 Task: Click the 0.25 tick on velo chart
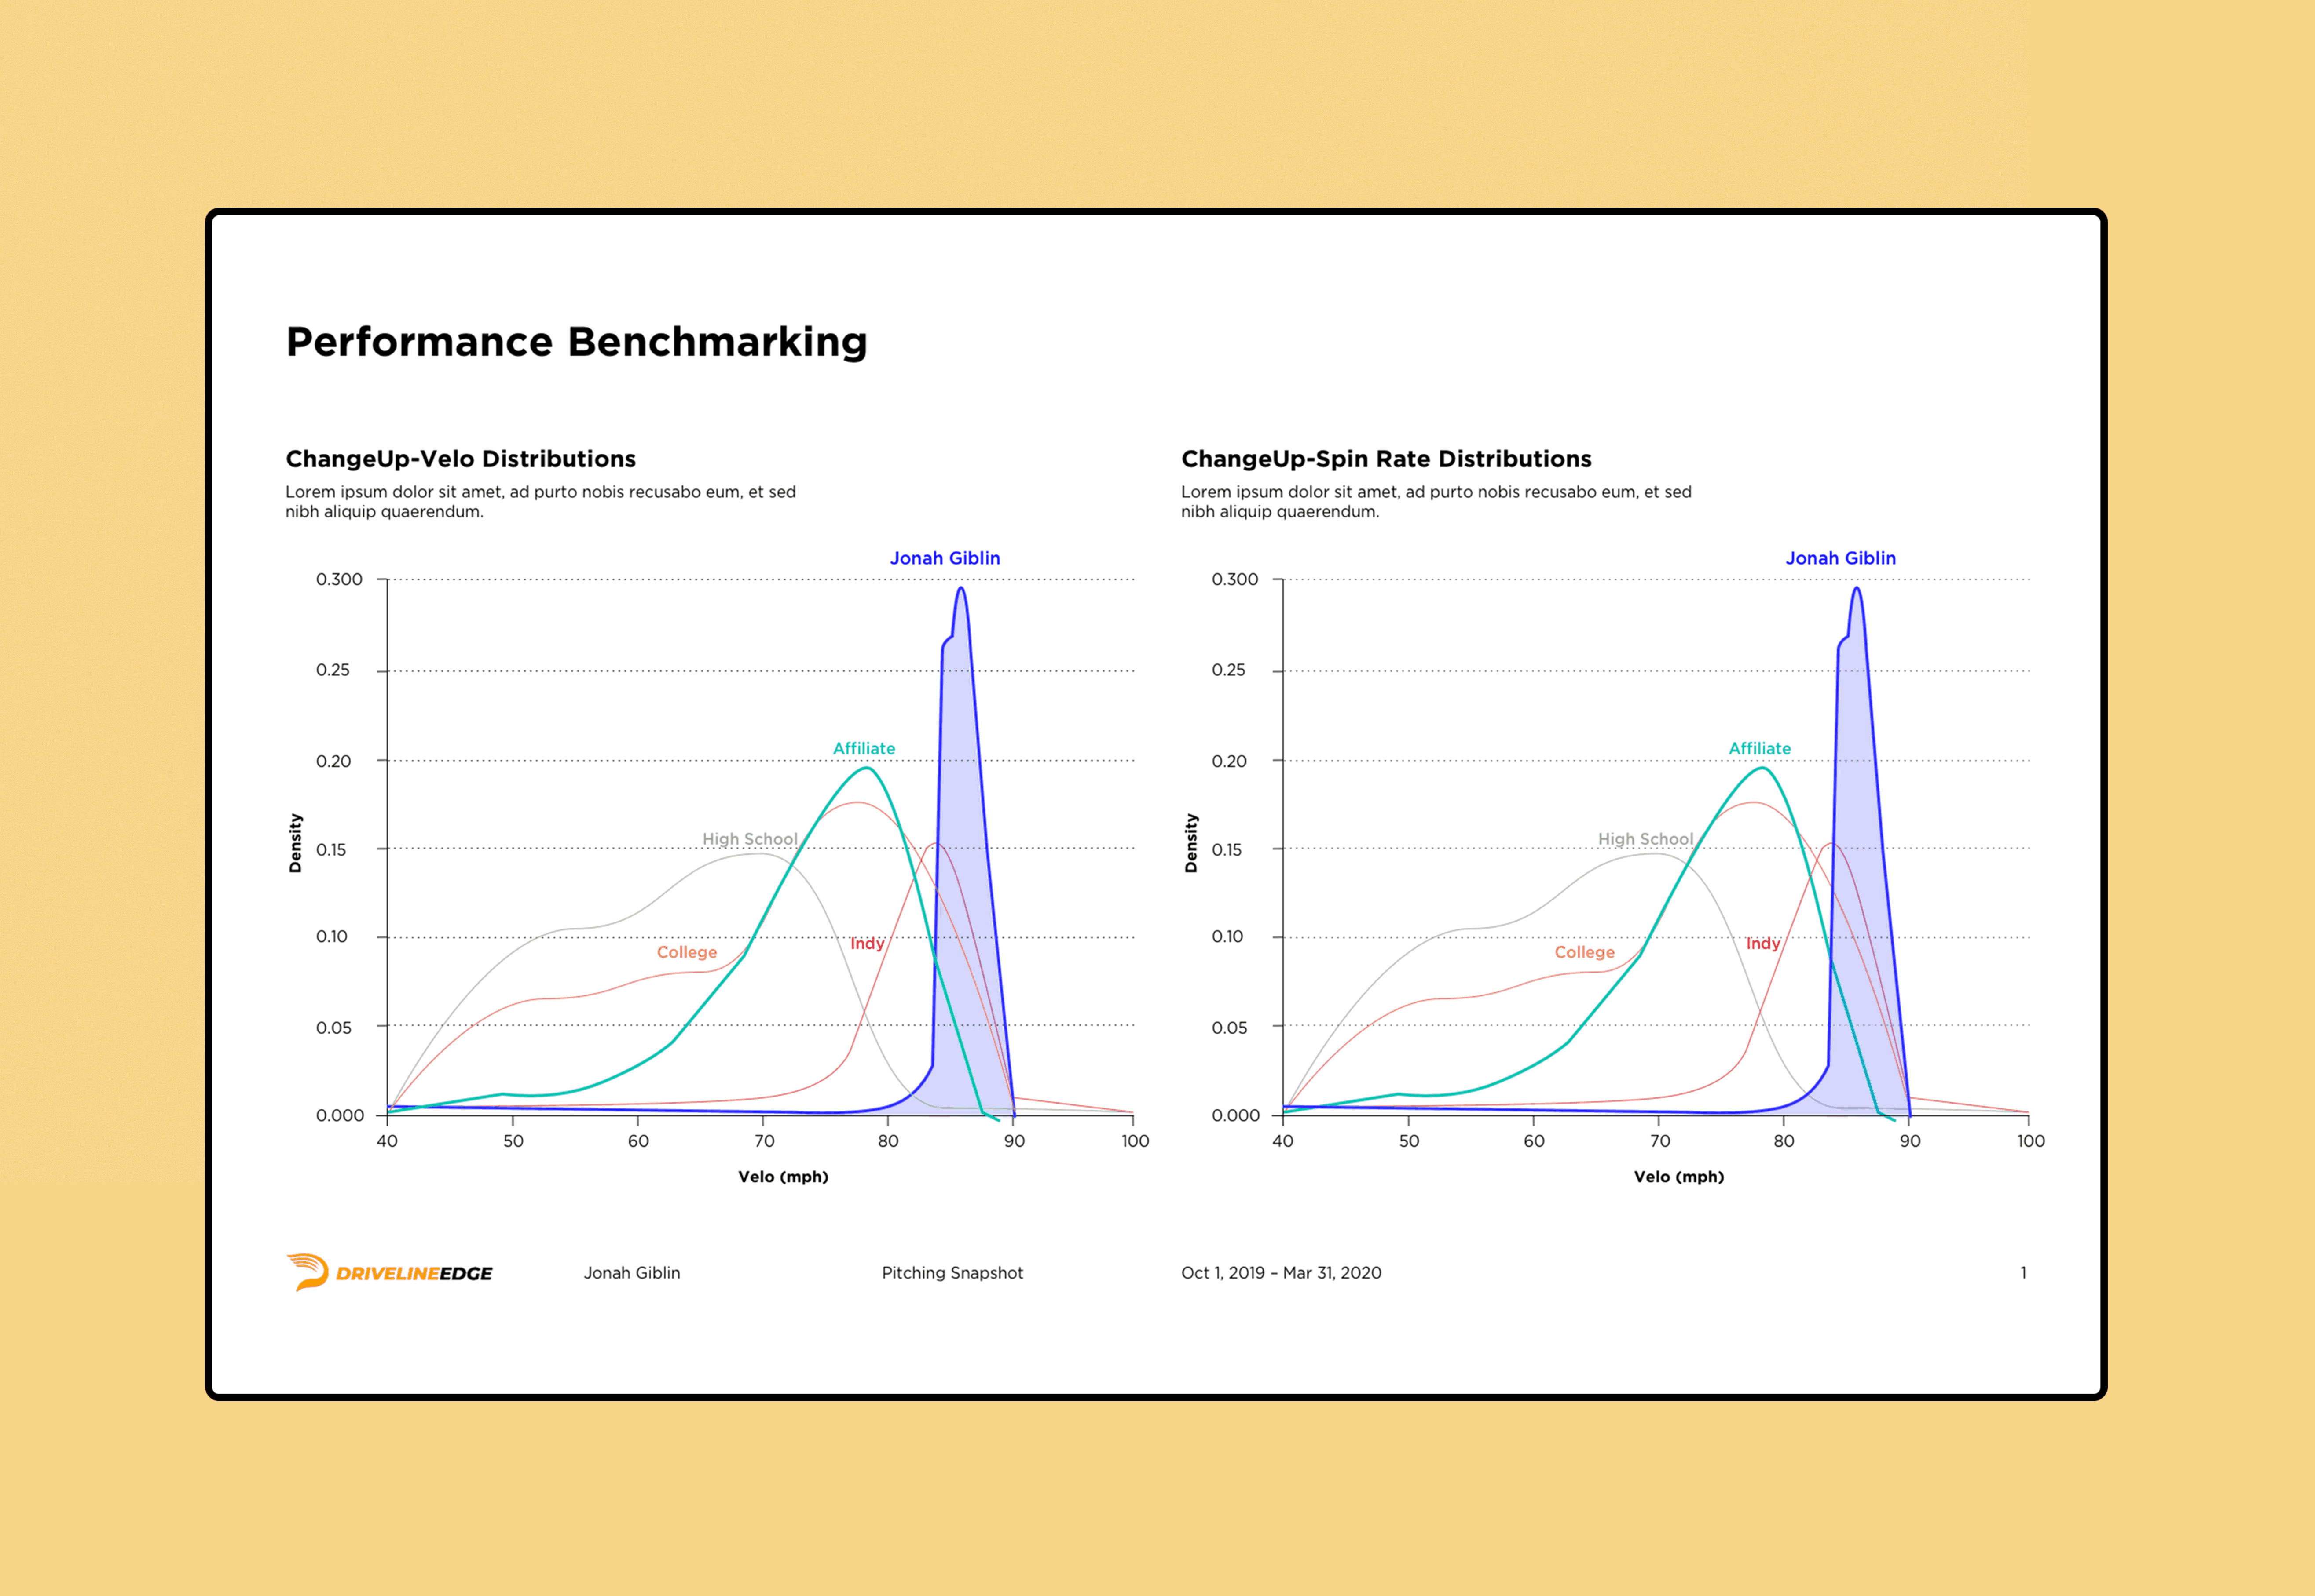(x=333, y=670)
